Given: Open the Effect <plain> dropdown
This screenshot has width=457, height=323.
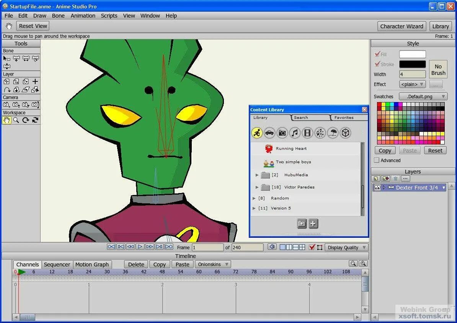Looking at the screenshot, I should tap(412, 84).
